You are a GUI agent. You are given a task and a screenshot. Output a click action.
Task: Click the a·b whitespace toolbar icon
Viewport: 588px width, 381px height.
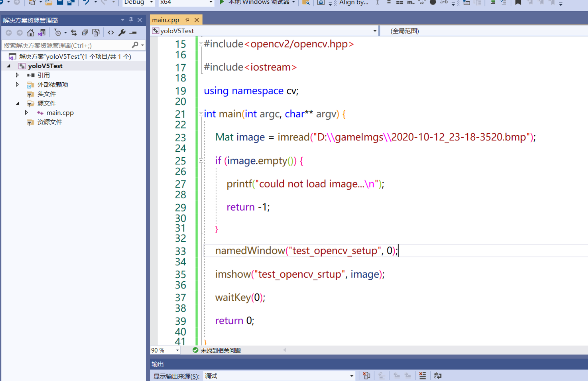pyautogui.click(x=443, y=2)
